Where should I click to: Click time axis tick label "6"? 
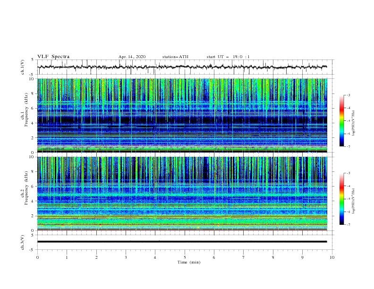[x=214, y=257]
